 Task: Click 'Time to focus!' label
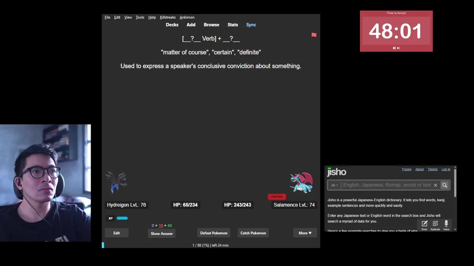click(x=396, y=13)
